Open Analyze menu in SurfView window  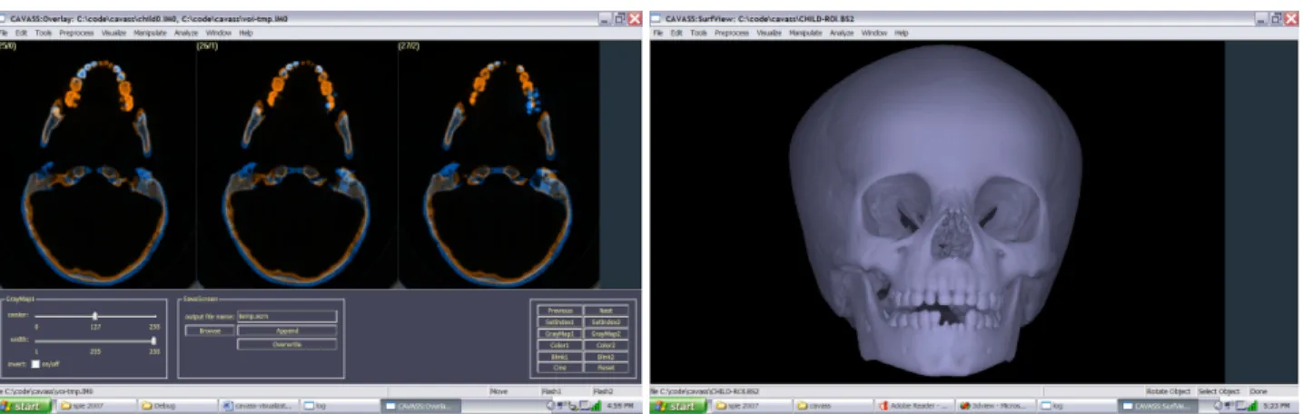coord(842,33)
